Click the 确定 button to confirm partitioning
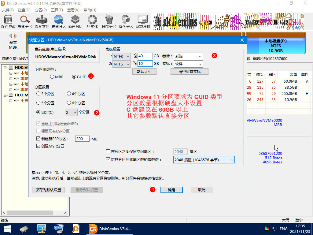Image resolution: width=313 pixels, height=235 pixels. click(x=171, y=190)
